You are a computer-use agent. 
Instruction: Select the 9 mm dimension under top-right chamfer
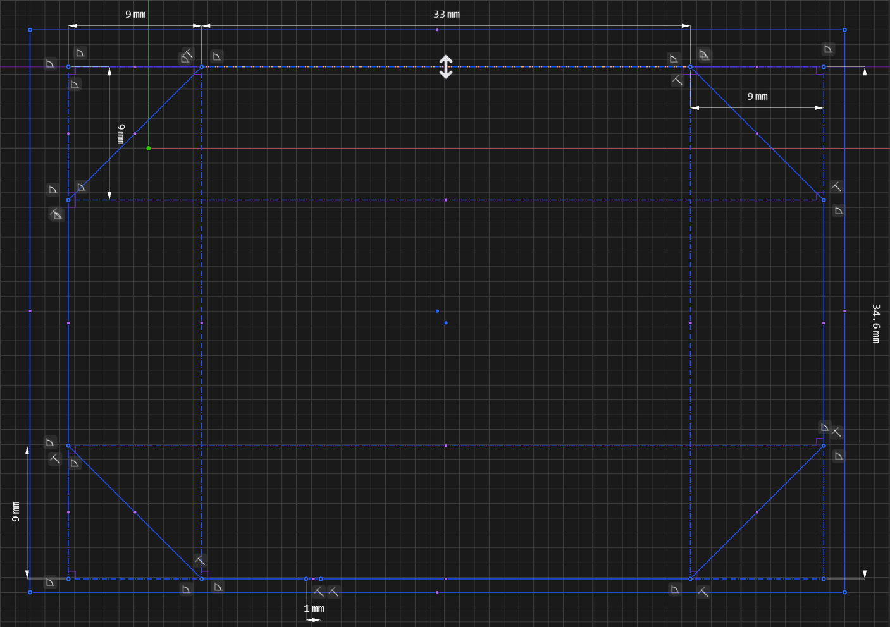pos(757,96)
